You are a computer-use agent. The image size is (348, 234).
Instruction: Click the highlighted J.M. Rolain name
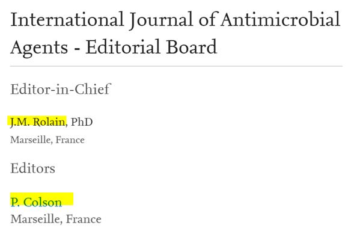pos(38,122)
